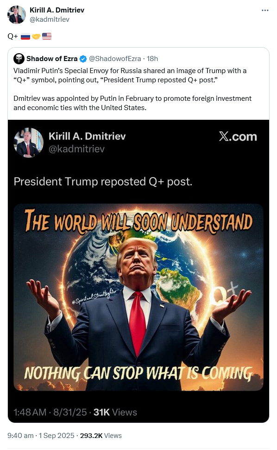Click the handshake emoji in the tweet
The width and height of the screenshot is (277, 450).
(x=36, y=37)
